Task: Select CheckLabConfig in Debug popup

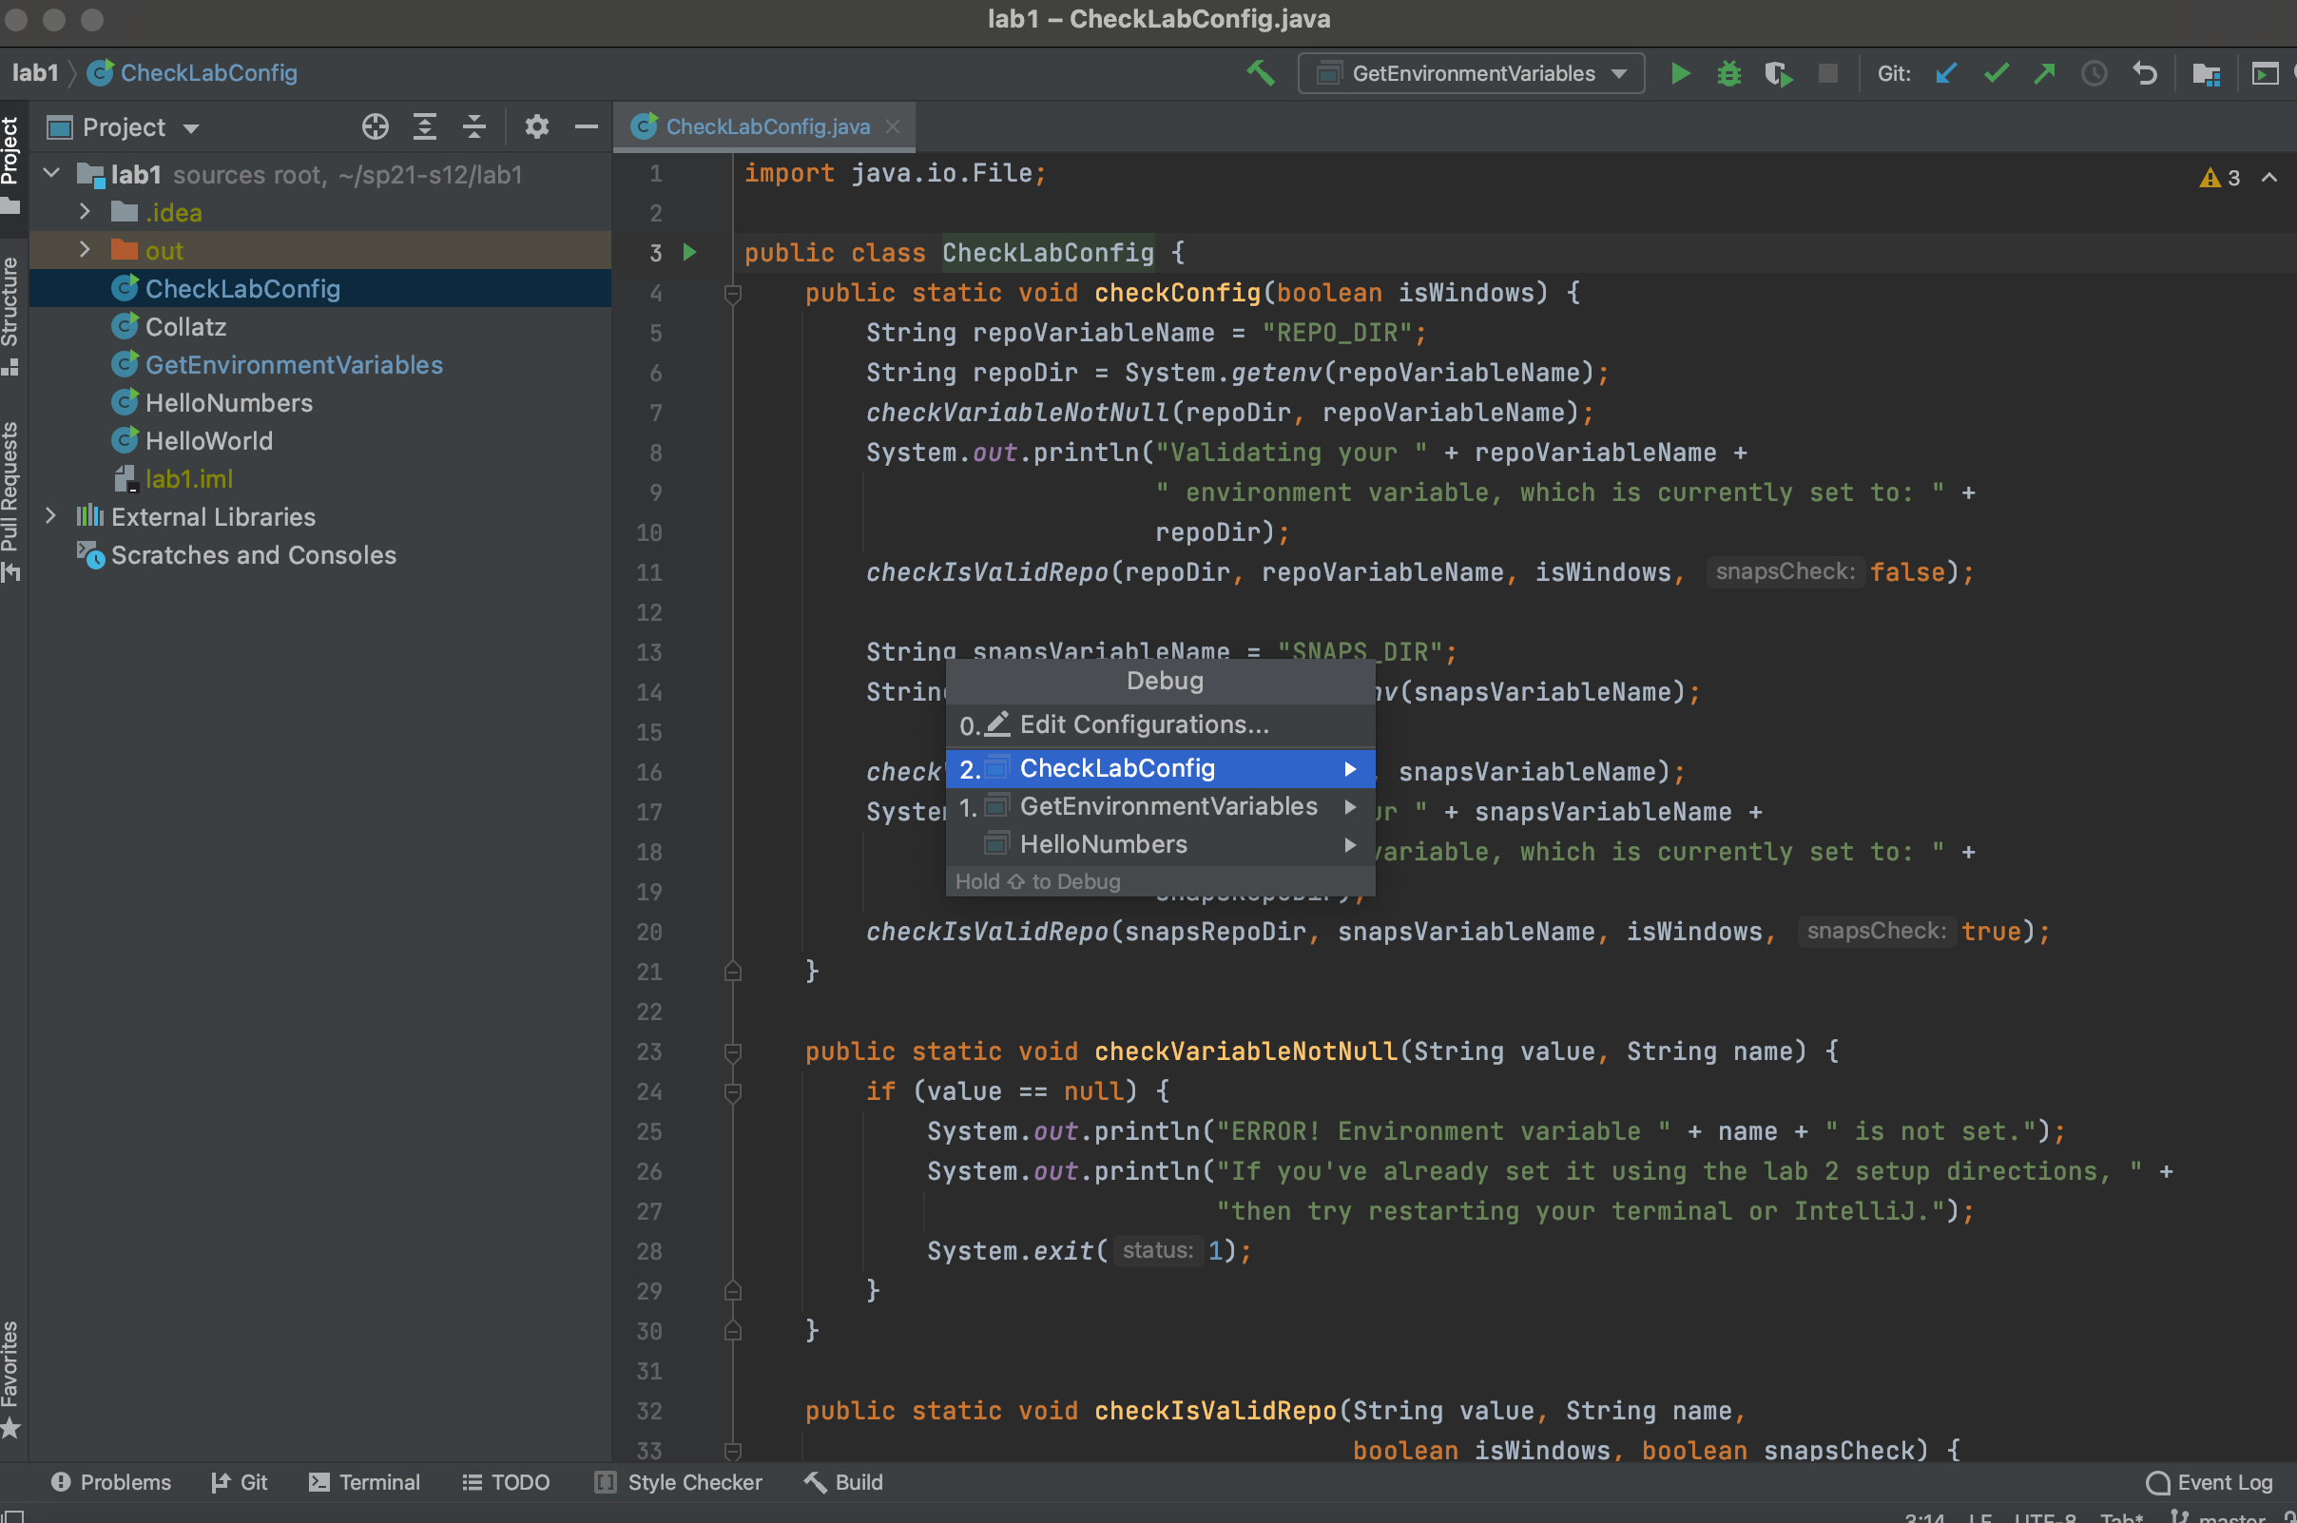Action: [x=1117, y=768]
